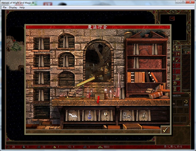Screen dimensions: 196x151
Task: Click the sun and mountain surface button
Action: click(x=178, y=48)
